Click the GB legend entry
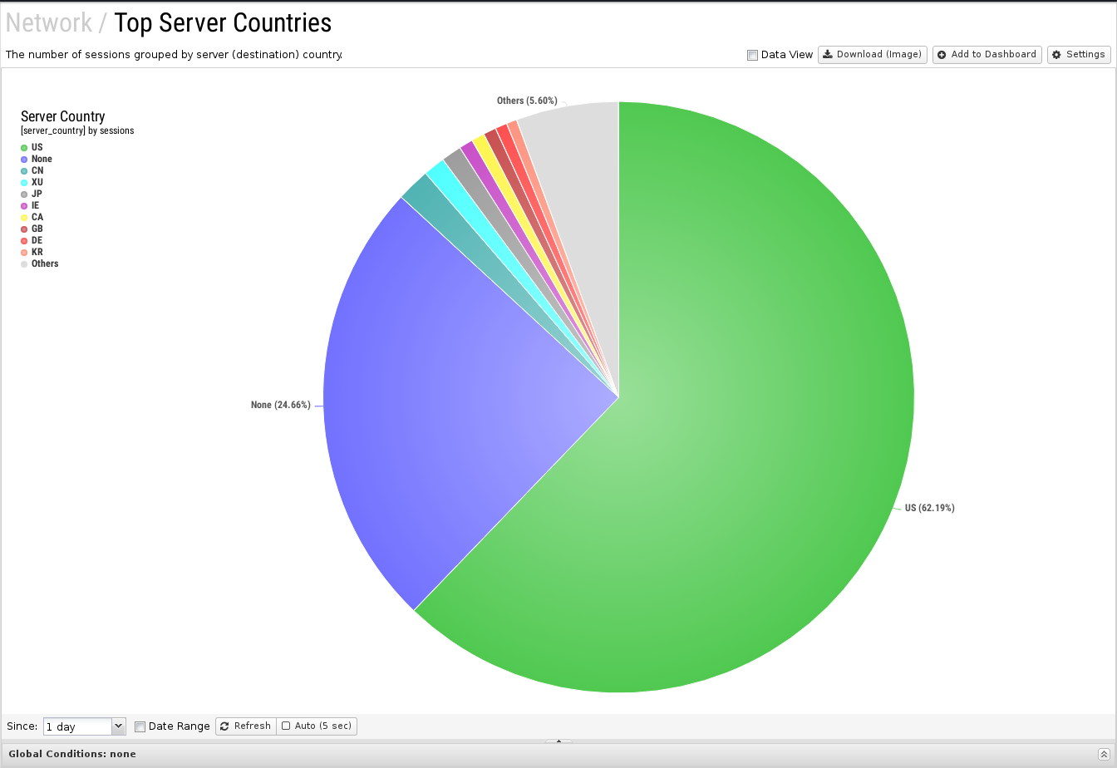Viewport: 1117px width, 768px height. coord(32,229)
